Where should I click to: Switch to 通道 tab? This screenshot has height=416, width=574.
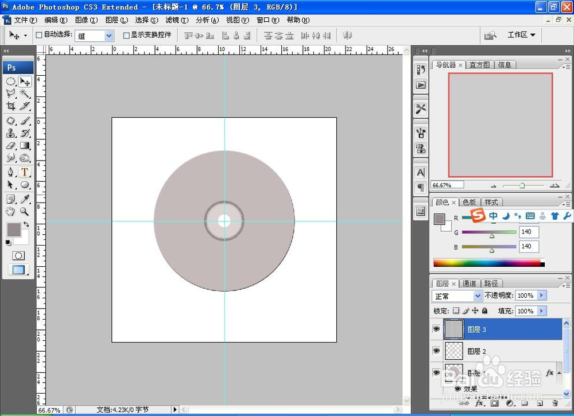[x=469, y=283]
